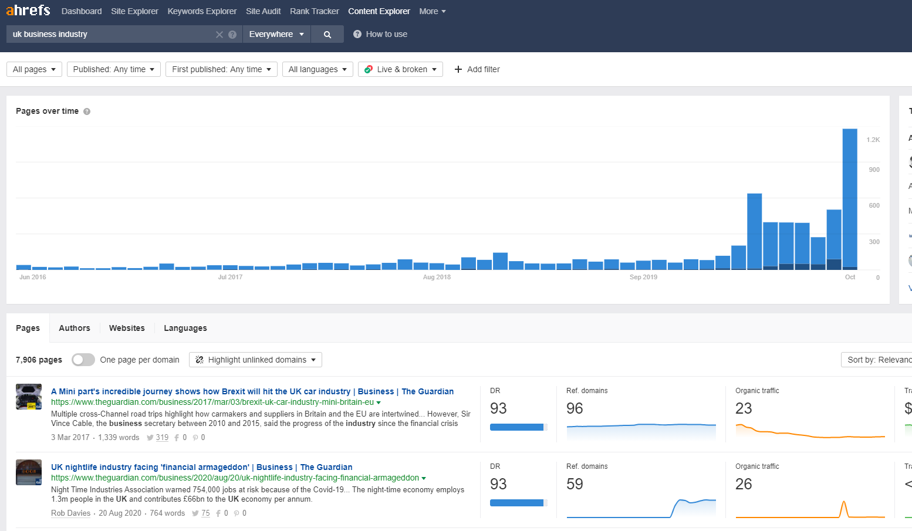The width and height of the screenshot is (912, 531).
Task: Open the Everywhere search scope dropdown
Action: [276, 34]
